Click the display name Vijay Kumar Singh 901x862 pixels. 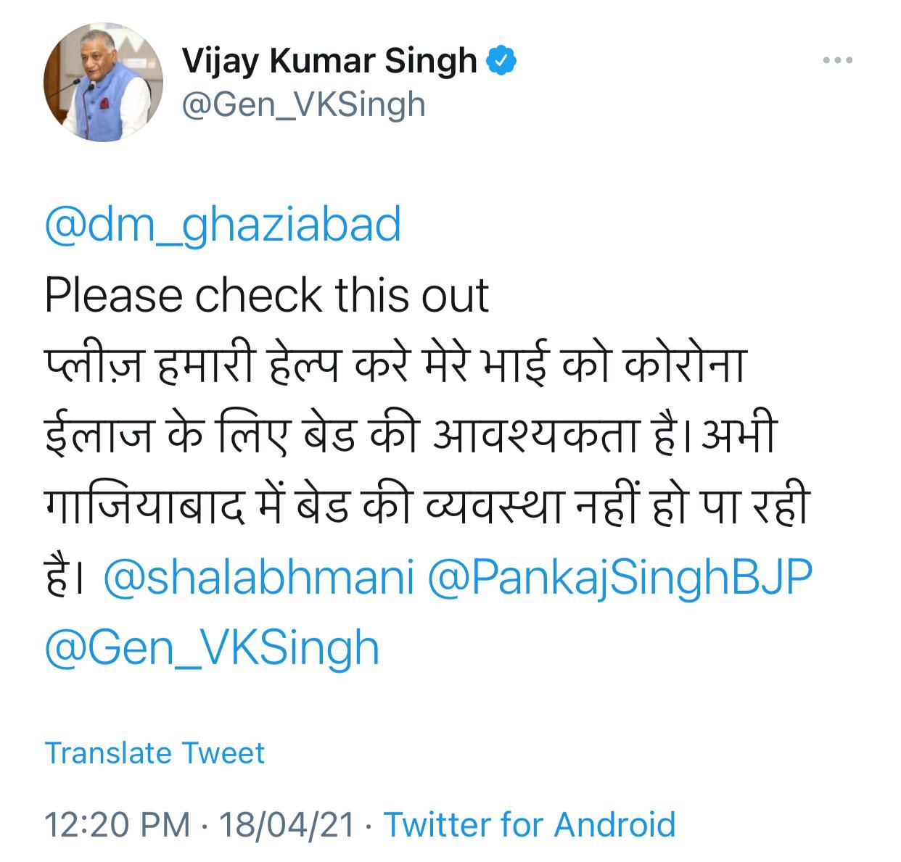(x=329, y=61)
